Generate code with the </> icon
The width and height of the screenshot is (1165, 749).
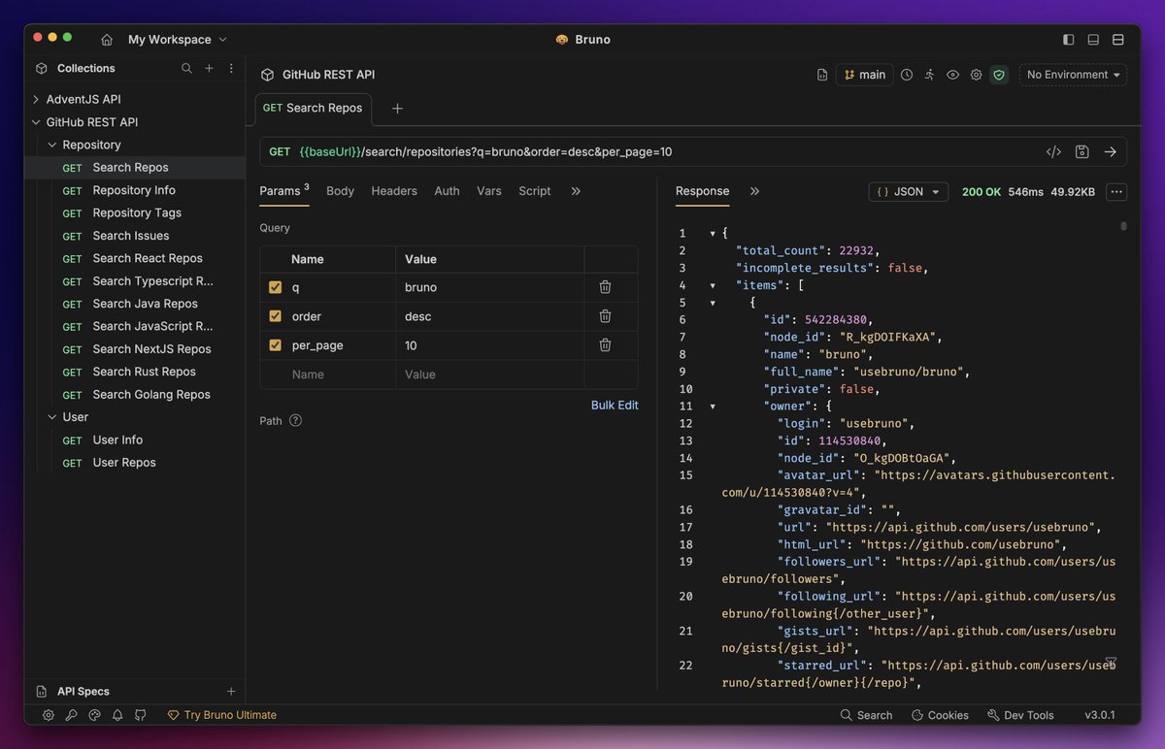coord(1053,152)
